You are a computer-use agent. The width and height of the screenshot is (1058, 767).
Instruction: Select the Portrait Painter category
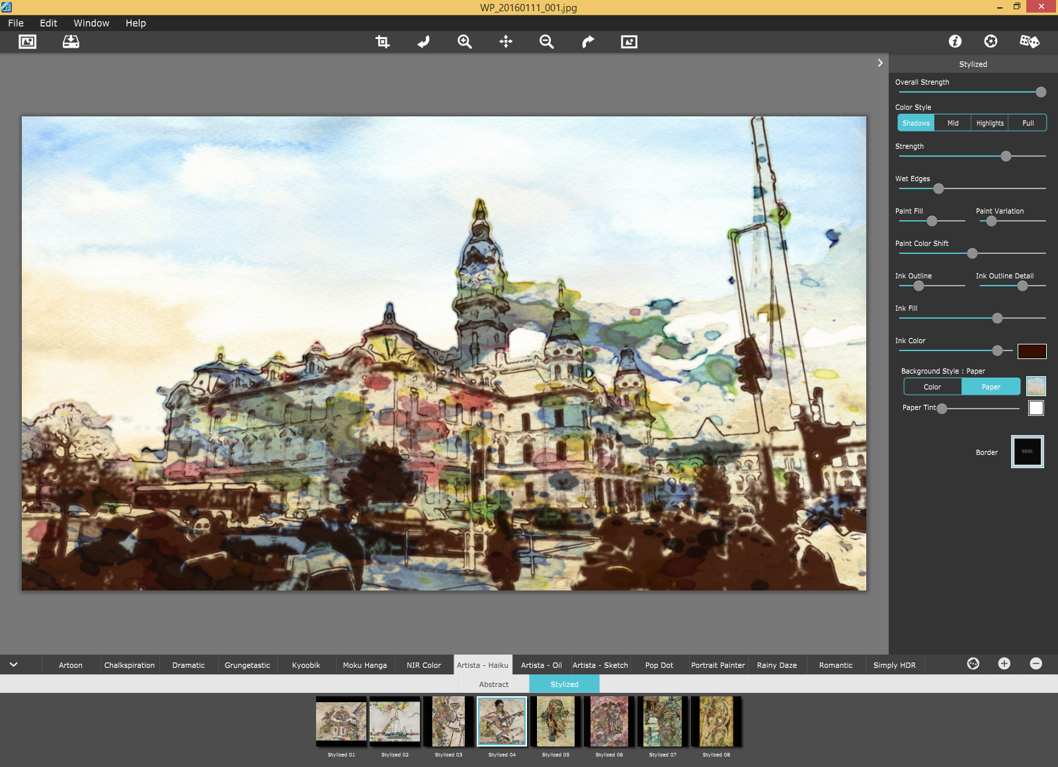[718, 665]
